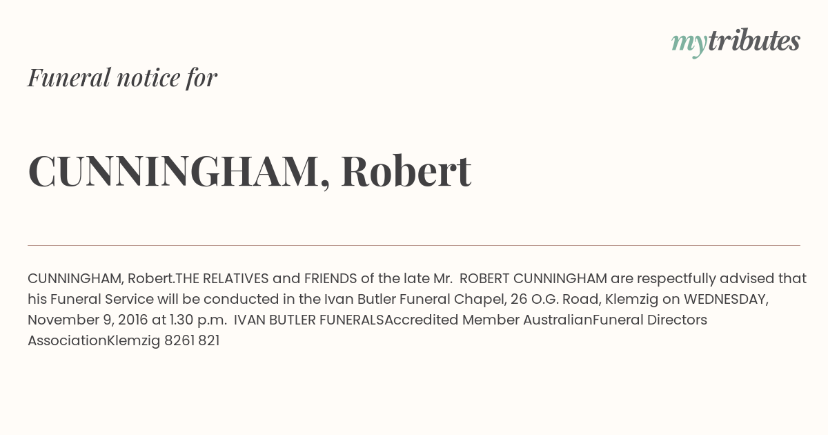
Task: Click the mytributes logo
Action: (736, 42)
